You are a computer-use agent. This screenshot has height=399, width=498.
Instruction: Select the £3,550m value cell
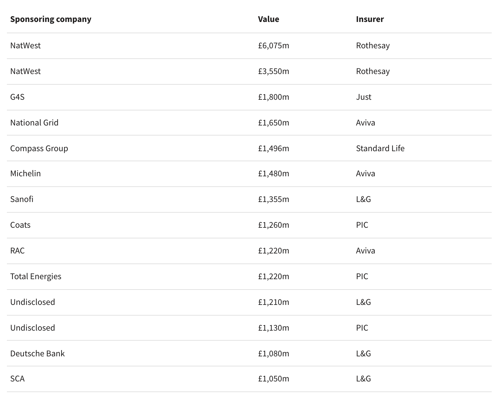[273, 71]
